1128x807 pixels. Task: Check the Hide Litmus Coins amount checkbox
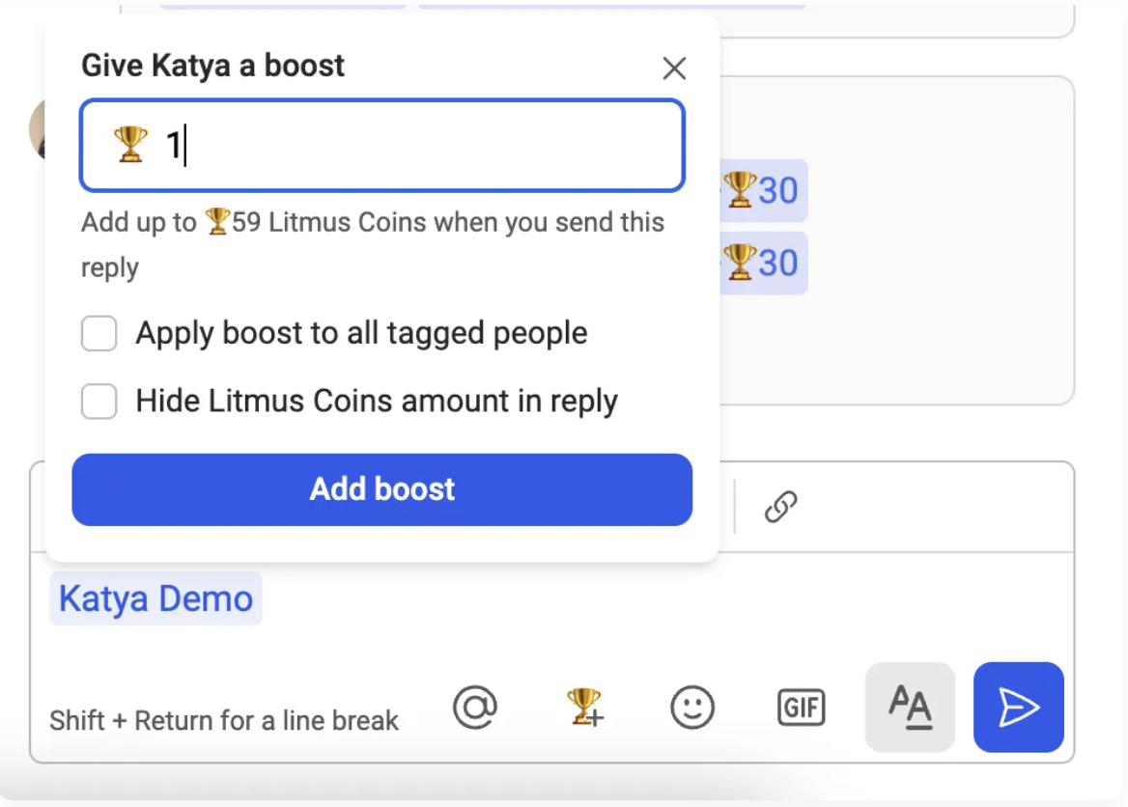click(99, 402)
